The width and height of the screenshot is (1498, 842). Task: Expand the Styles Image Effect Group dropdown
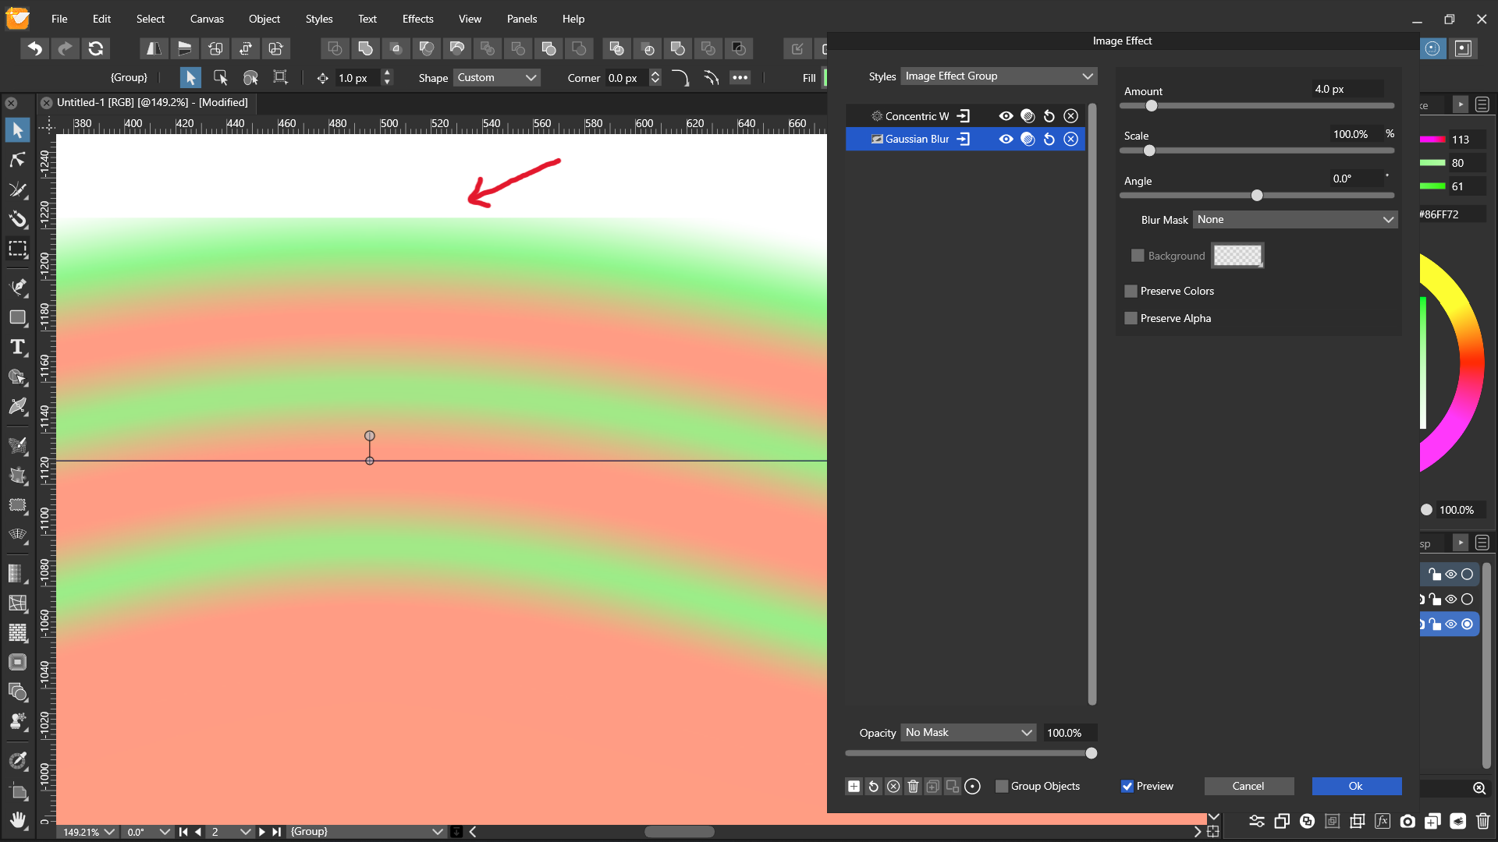(999, 76)
